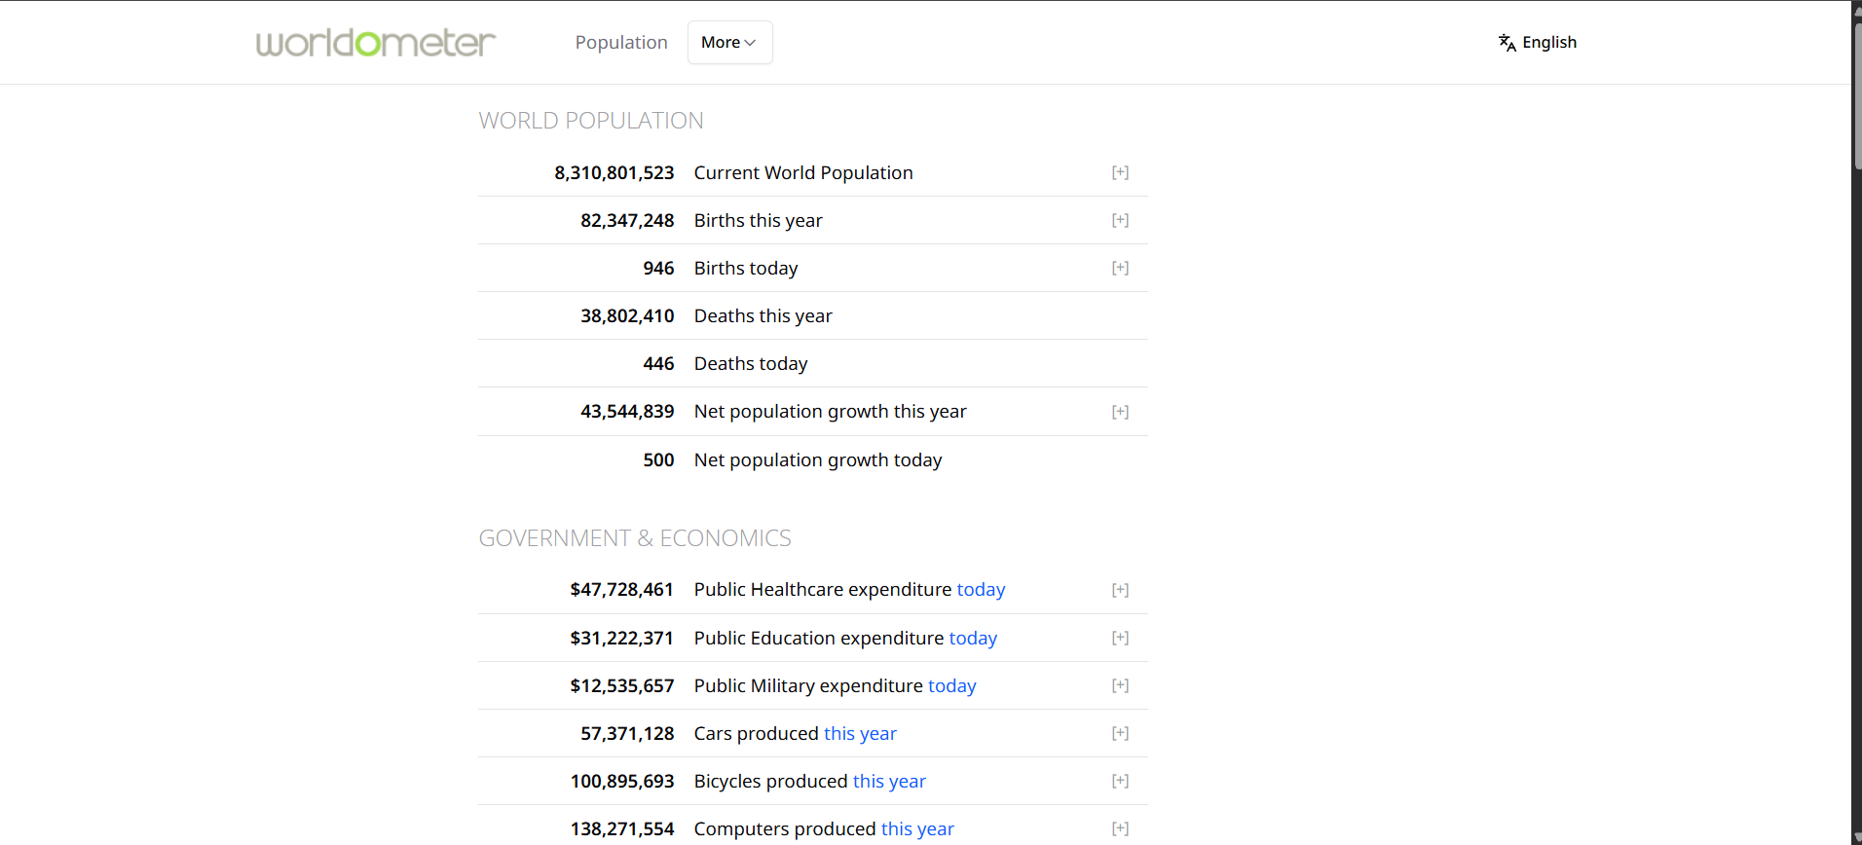Toggle 'today' link on Public Healthcare expenditure
Screen dimensions: 1862x845
coord(981,590)
